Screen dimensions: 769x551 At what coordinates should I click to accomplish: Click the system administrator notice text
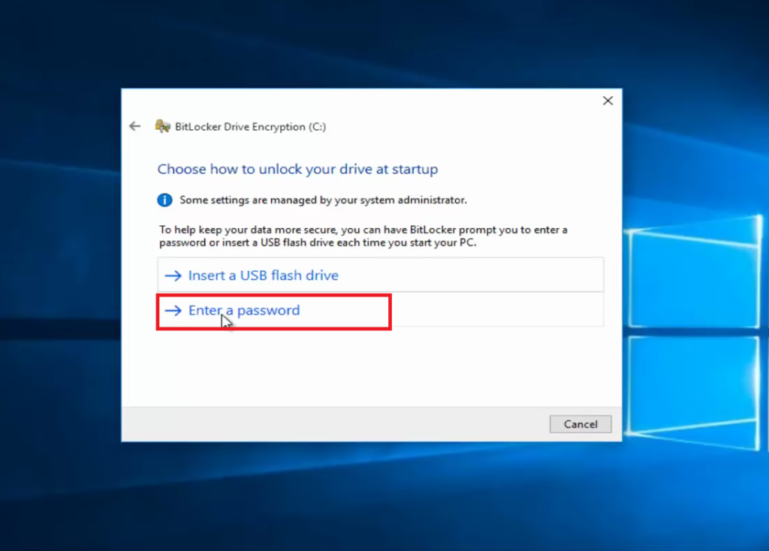(323, 200)
